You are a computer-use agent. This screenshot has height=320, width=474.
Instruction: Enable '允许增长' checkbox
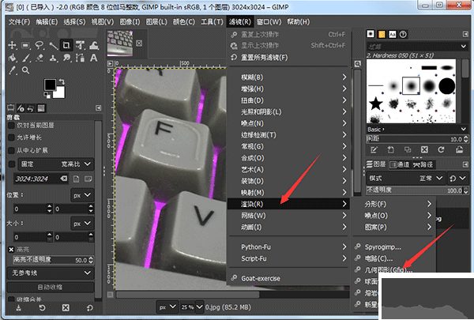tap(11, 137)
